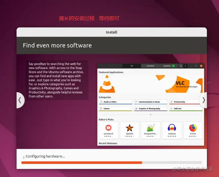Open the All tab in software store
Image resolution: width=219 pixels, height=177 pixels.
[131, 66]
